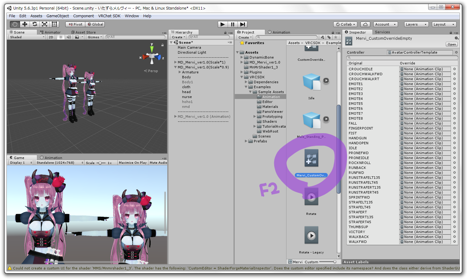Open the Display 1 dropdown
467x279 pixels.
pyautogui.click(x=21, y=162)
